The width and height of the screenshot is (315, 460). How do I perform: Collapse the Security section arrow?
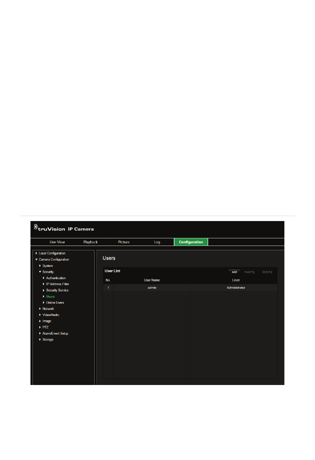[40, 272]
